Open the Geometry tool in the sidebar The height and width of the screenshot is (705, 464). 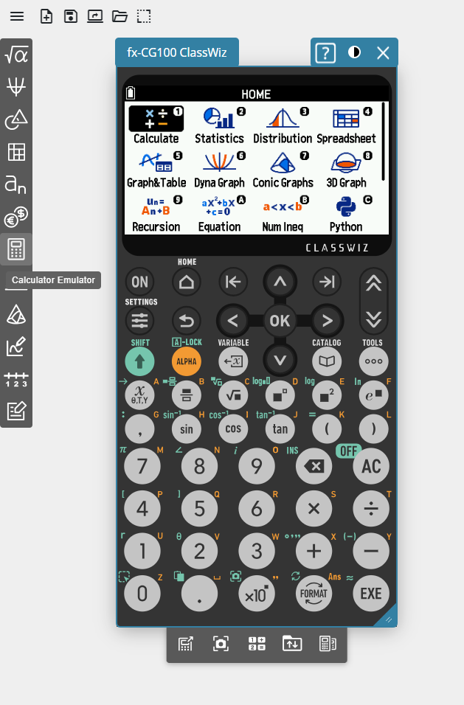[x=16, y=119]
